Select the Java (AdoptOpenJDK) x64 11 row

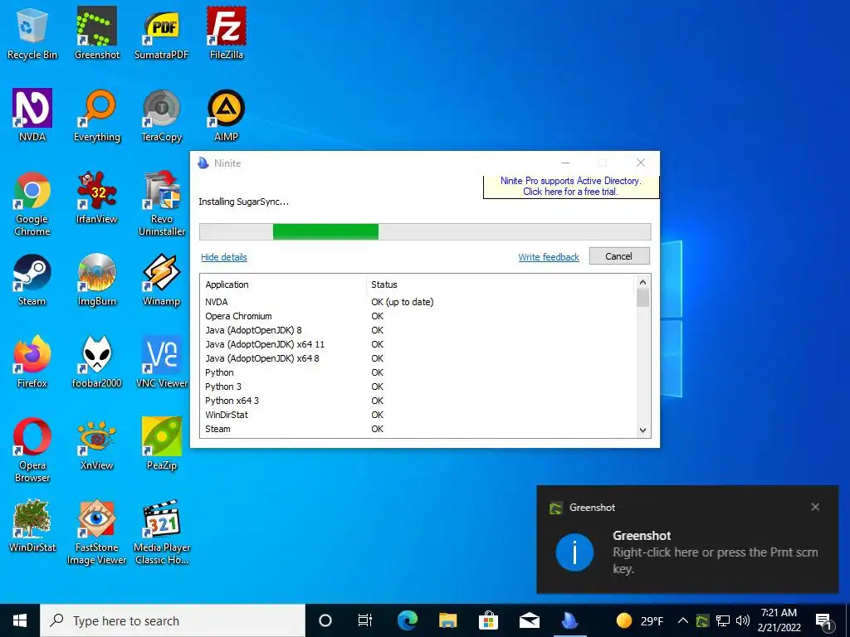point(418,344)
